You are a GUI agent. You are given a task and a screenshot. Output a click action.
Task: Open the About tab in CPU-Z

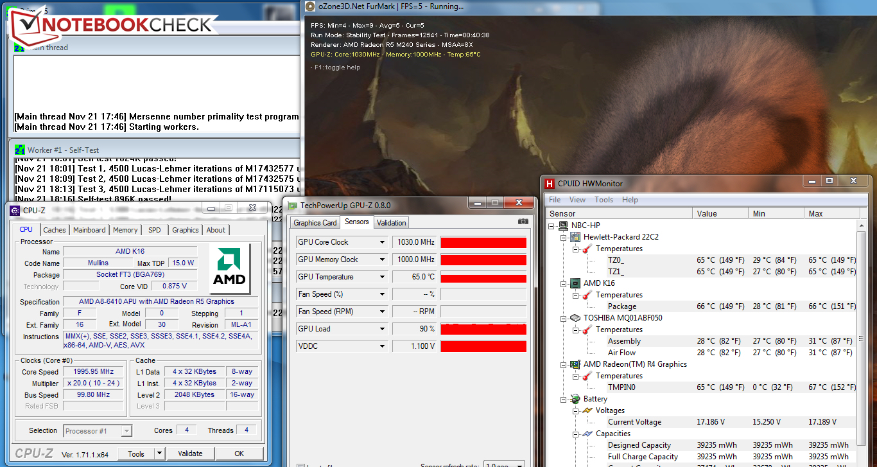tap(216, 230)
